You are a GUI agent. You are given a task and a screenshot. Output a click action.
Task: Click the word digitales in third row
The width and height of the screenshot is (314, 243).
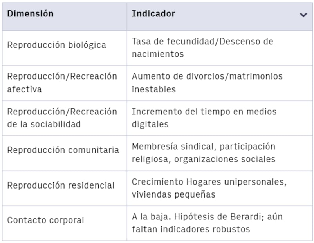click(x=150, y=124)
